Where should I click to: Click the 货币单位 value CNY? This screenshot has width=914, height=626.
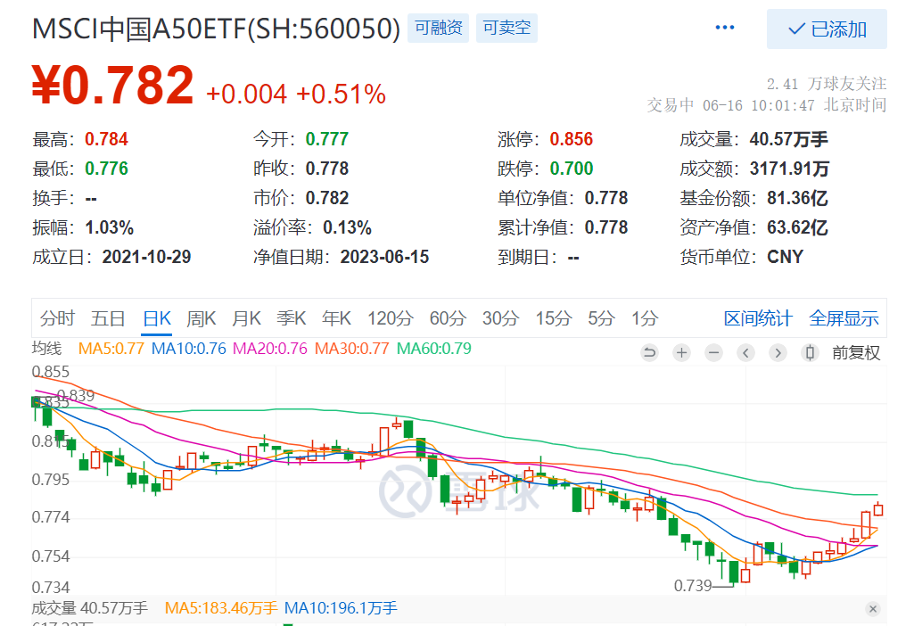point(786,257)
